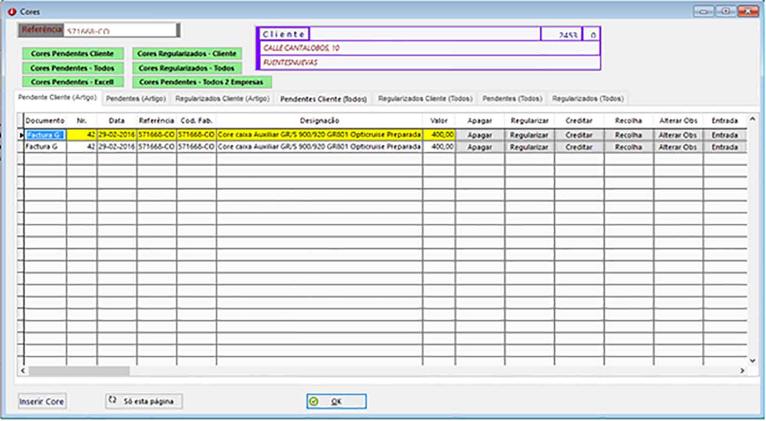The width and height of the screenshot is (766, 421).
Task: Click the Inserir Core button
Action: [x=42, y=401]
